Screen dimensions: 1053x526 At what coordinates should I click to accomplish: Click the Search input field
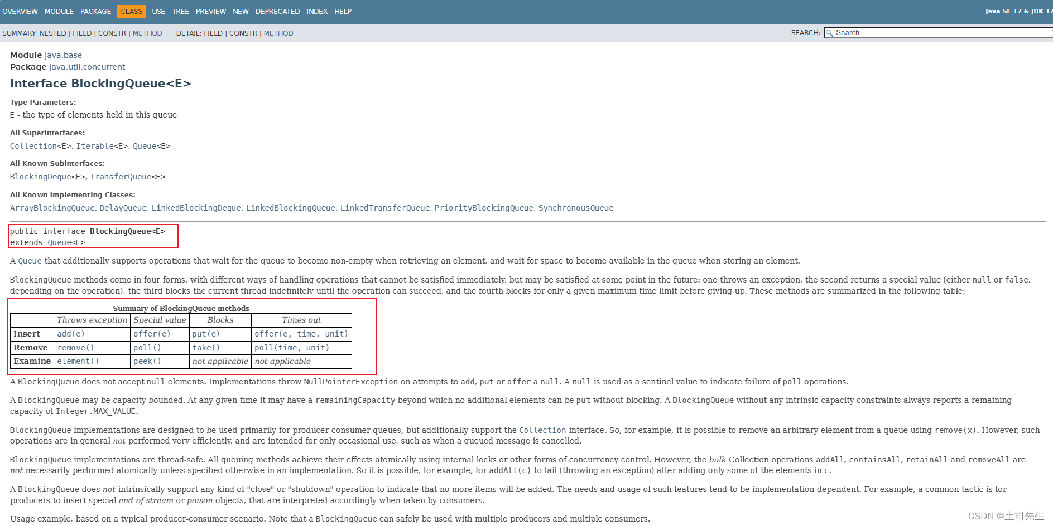[x=921, y=33]
